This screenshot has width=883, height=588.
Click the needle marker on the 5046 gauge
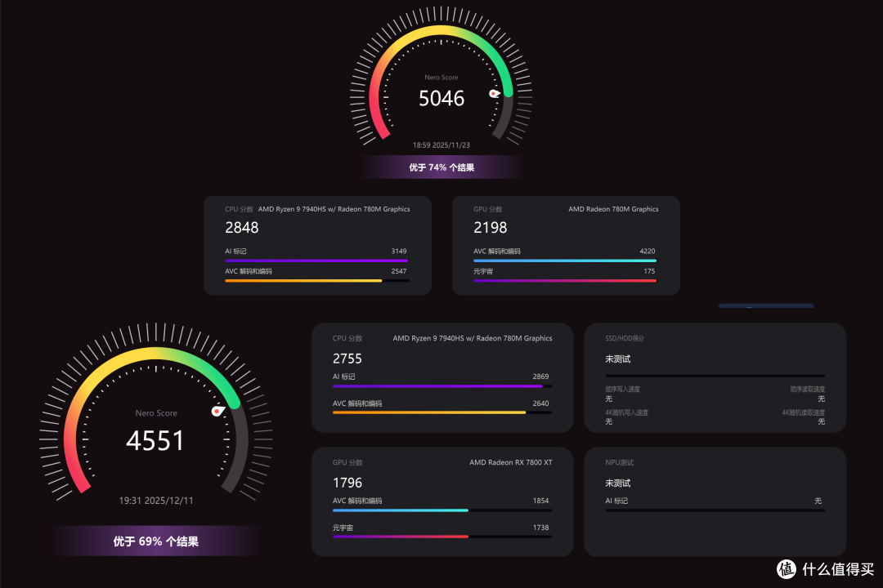(495, 93)
